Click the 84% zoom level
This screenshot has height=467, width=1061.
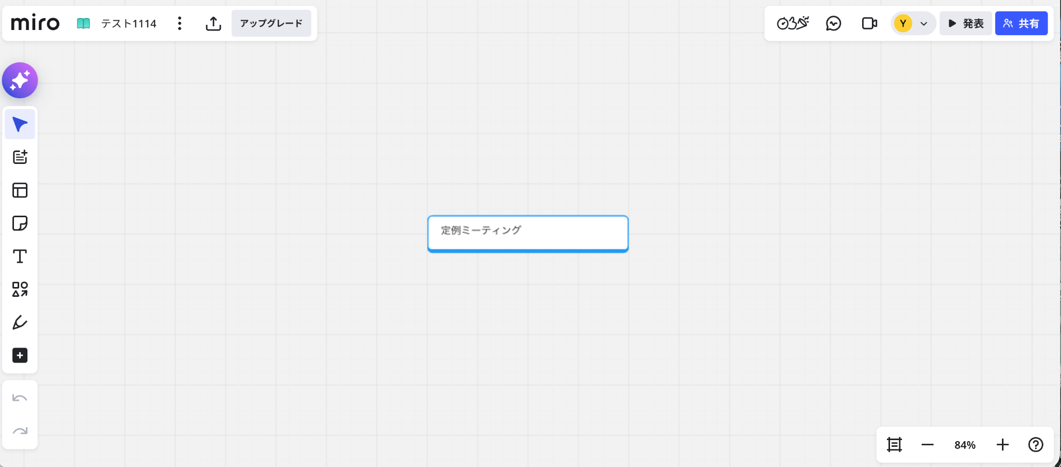[965, 445]
